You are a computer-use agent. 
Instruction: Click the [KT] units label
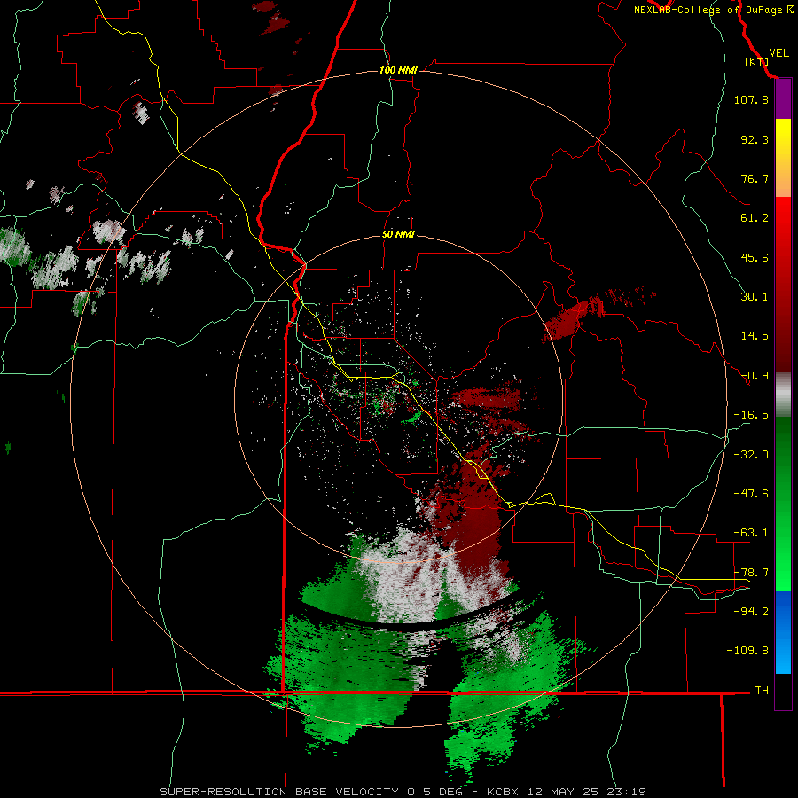coord(756,61)
